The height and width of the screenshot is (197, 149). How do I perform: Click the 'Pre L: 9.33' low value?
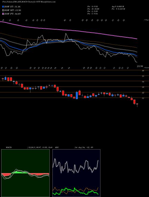pos(93,11)
